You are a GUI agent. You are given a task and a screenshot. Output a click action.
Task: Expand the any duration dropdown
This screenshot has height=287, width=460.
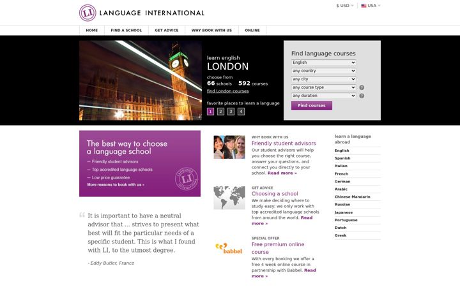[x=323, y=96]
